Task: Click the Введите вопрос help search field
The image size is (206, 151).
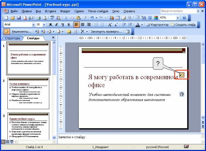Action: tap(178, 11)
